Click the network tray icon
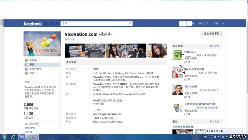 coord(227,137)
